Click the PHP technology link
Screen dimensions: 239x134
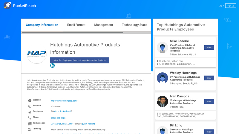71,124
